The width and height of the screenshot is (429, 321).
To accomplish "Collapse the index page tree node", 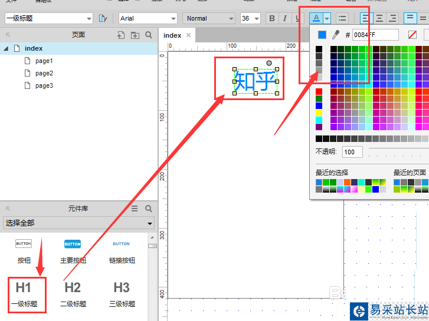I will tap(6, 49).
